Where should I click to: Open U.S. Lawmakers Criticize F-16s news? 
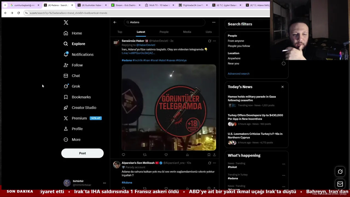[x=256, y=138]
